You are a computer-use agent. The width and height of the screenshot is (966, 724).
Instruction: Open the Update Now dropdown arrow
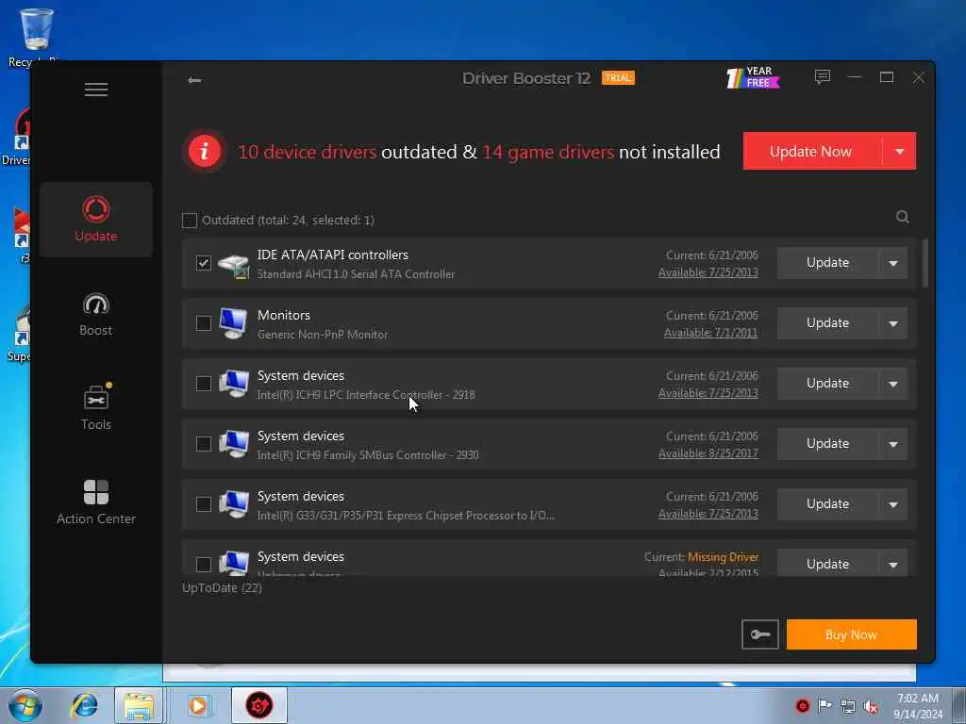click(x=899, y=151)
